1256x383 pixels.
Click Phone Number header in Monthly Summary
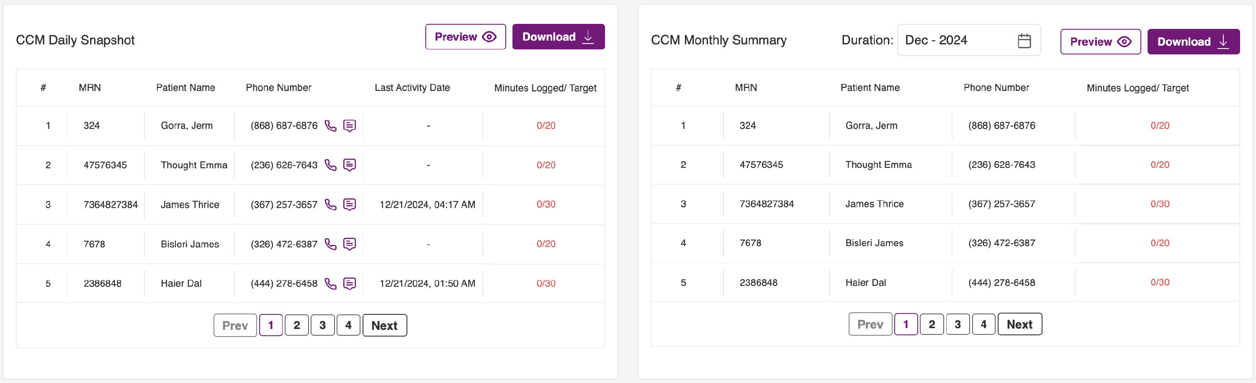996,88
